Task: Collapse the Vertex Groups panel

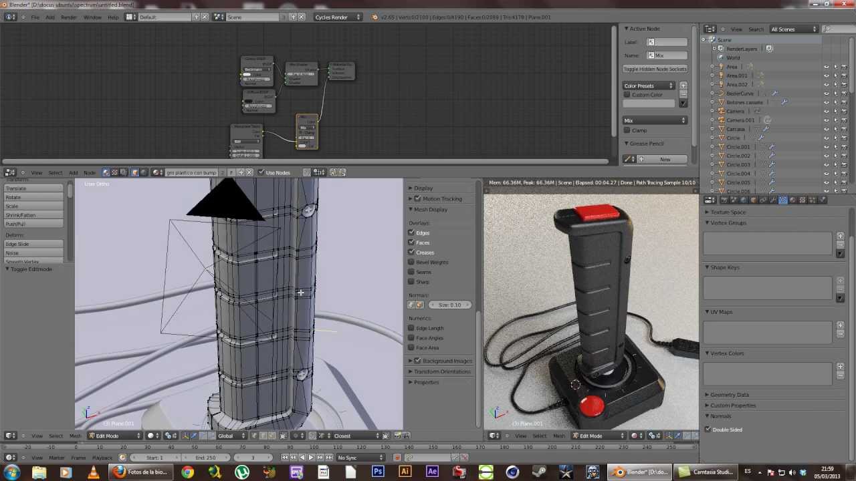Action: (728, 222)
